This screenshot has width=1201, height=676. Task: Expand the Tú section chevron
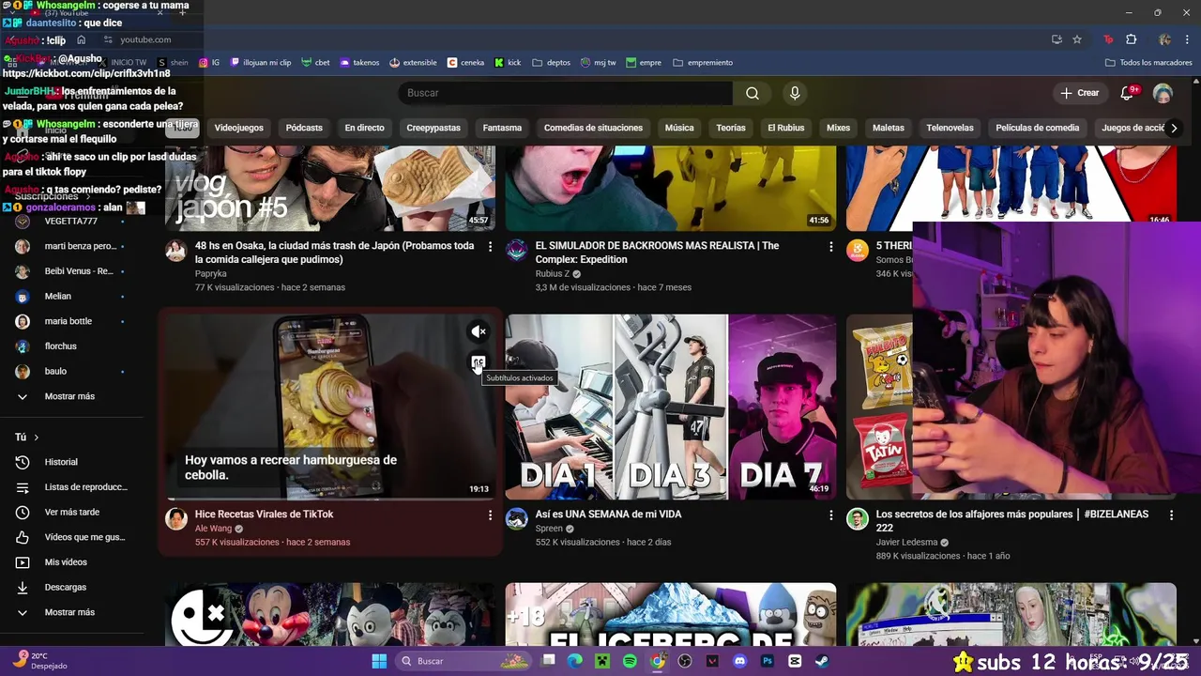coord(37,438)
